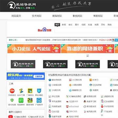Open the 网站首页 nav item
Screen dimensions: 118x118
16,16
